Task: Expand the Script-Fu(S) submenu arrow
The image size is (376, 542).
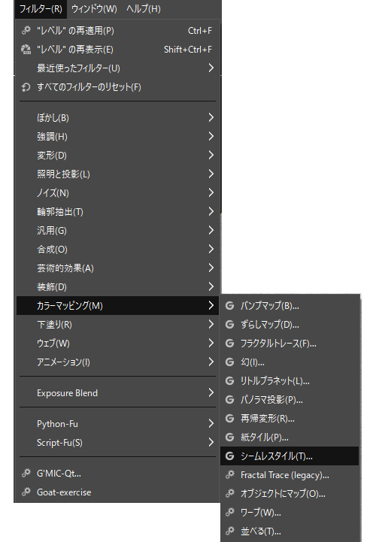Action: pos(211,442)
